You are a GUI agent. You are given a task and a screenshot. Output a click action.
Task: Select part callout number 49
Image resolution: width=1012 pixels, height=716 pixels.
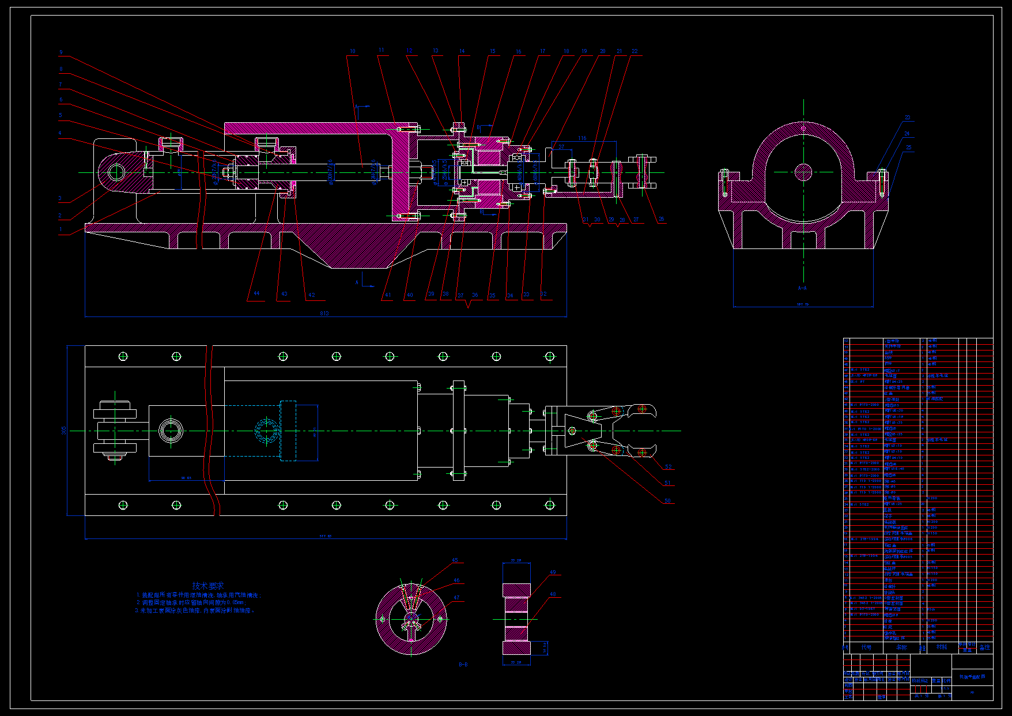553,573
